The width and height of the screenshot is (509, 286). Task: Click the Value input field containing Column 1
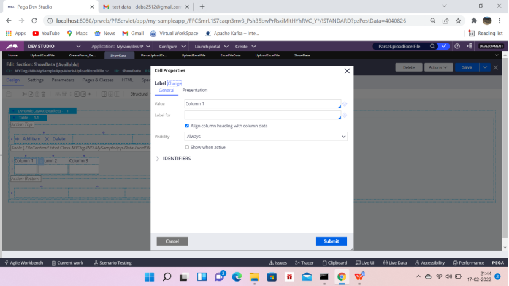point(262,103)
